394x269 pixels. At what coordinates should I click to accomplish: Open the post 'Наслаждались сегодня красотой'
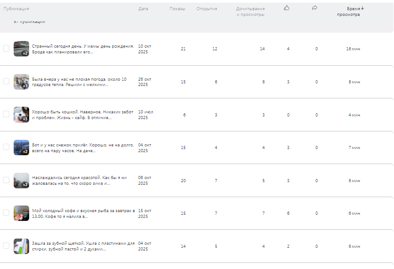80,180
